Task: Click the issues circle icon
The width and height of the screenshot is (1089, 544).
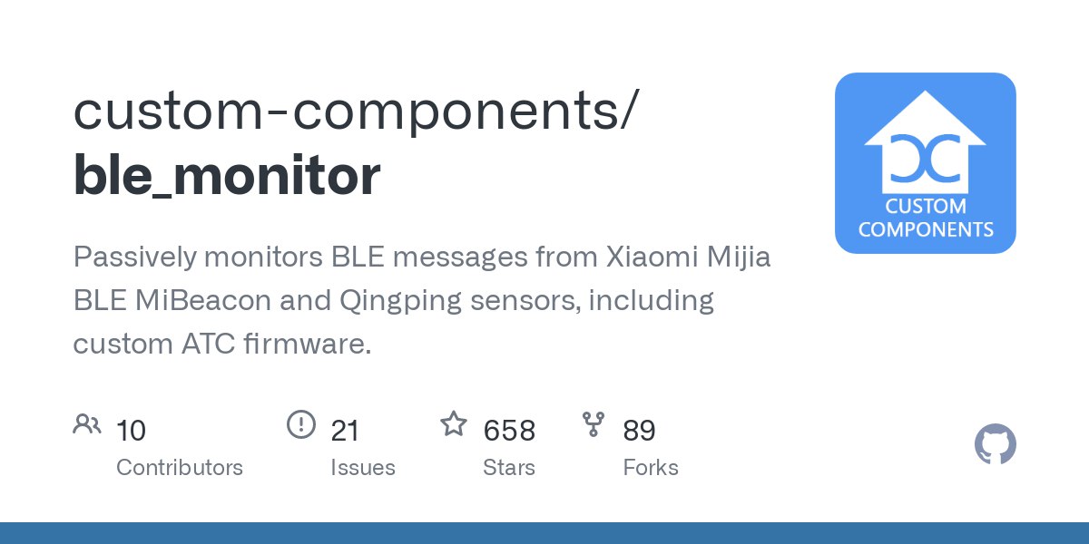Action: point(300,423)
